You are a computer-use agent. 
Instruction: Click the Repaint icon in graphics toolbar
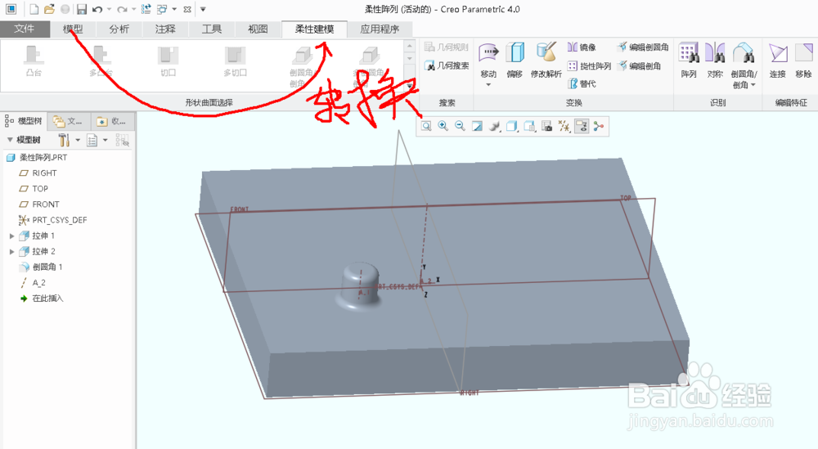click(x=477, y=126)
